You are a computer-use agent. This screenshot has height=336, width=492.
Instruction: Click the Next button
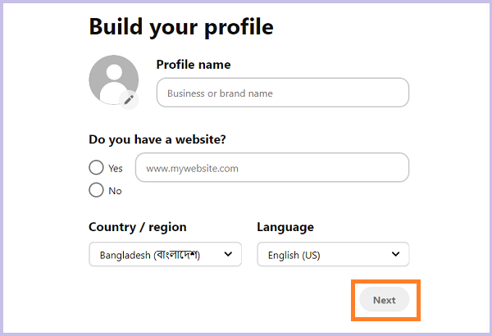(x=385, y=300)
